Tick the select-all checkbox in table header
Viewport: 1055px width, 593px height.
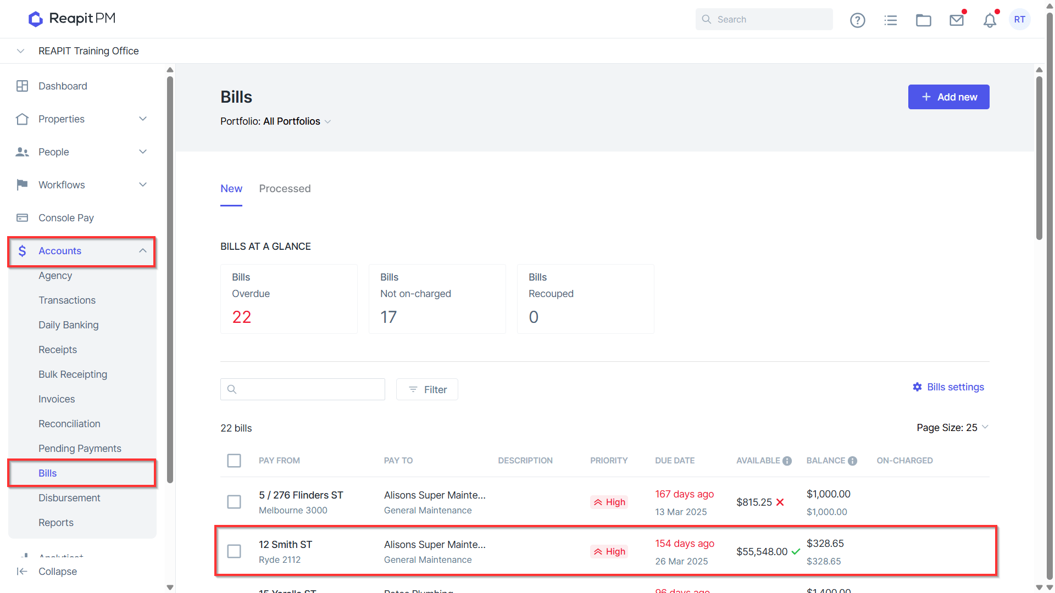tap(234, 461)
